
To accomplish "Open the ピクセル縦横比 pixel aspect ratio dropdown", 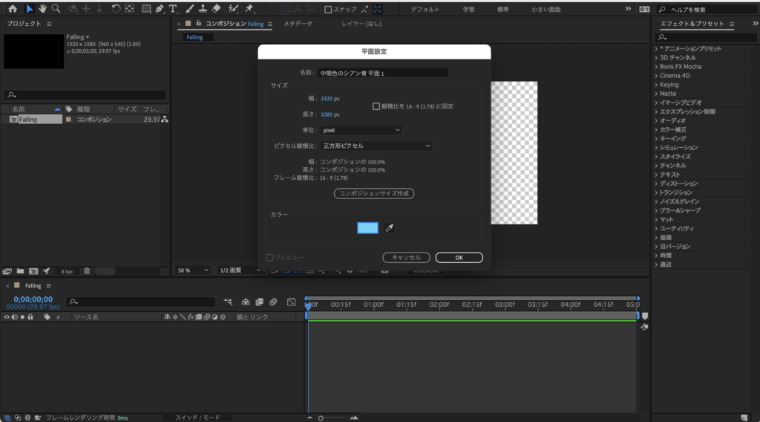I will pyautogui.click(x=376, y=146).
